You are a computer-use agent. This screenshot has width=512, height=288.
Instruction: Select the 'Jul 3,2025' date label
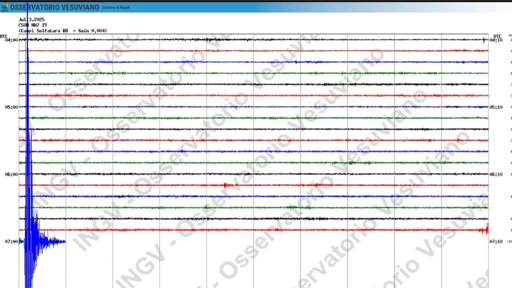pyautogui.click(x=31, y=20)
